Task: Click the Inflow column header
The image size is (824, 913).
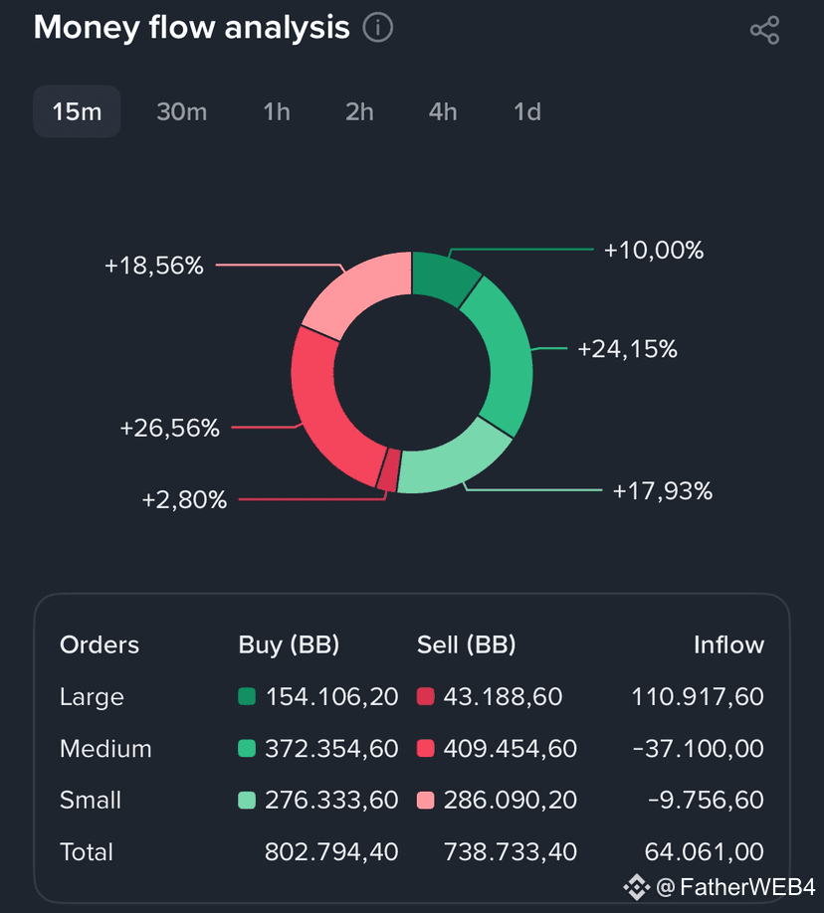Action: pyautogui.click(x=728, y=645)
